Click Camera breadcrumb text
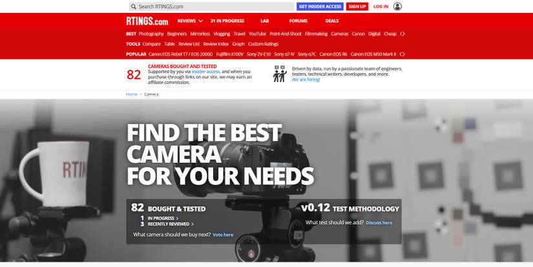 point(151,94)
